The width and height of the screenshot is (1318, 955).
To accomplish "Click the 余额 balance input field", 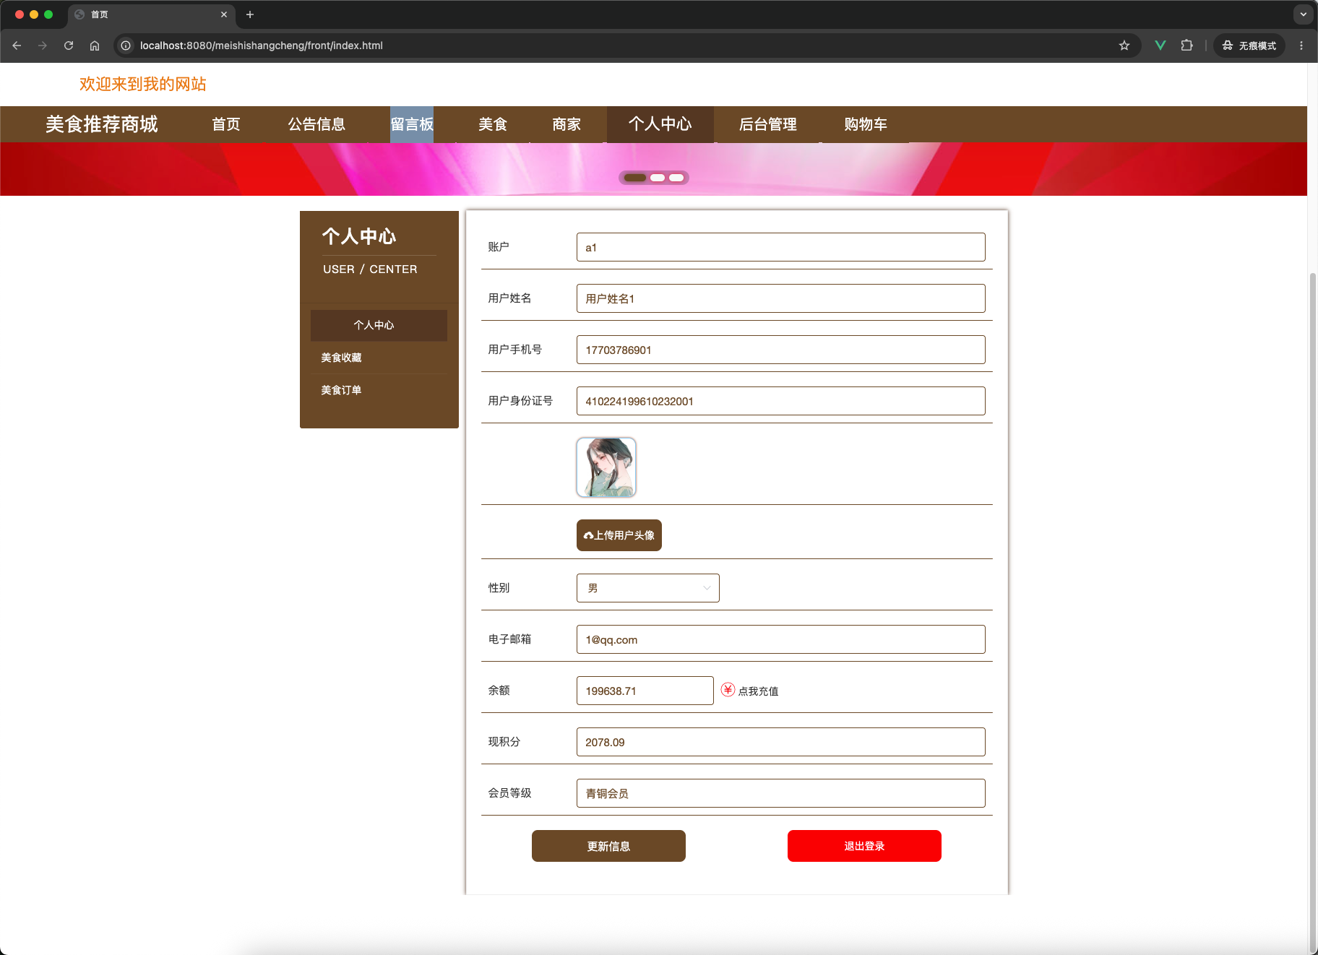I will click(x=645, y=691).
